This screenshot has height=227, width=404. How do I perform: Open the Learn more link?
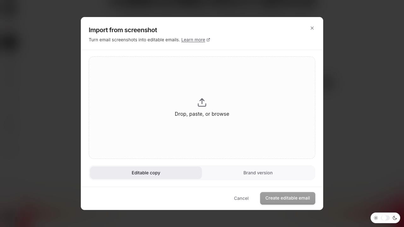(x=193, y=40)
